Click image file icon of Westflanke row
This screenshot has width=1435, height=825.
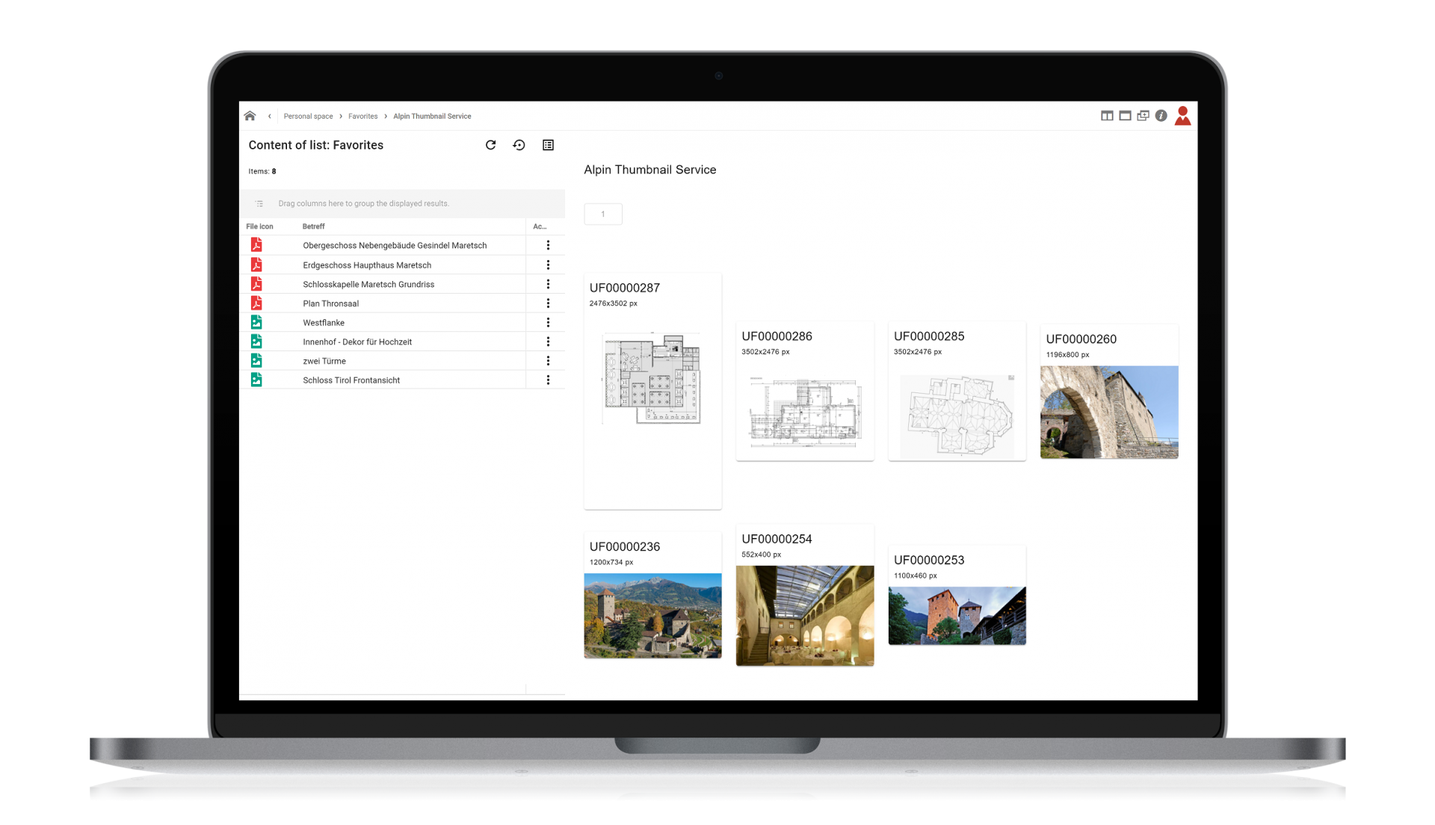(256, 322)
